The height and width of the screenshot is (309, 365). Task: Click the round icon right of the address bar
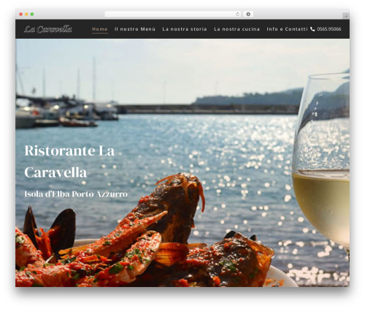click(x=248, y=15)
